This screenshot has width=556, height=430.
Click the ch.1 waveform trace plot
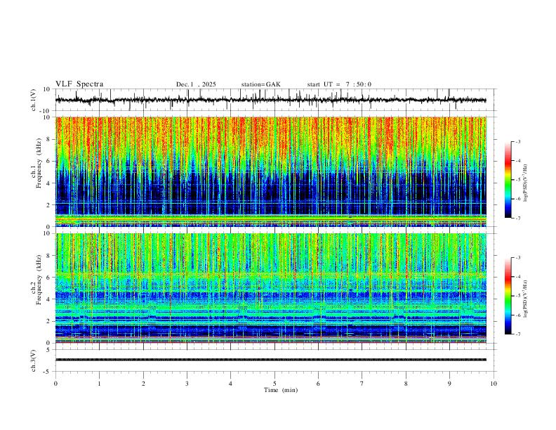pos(270,100)
